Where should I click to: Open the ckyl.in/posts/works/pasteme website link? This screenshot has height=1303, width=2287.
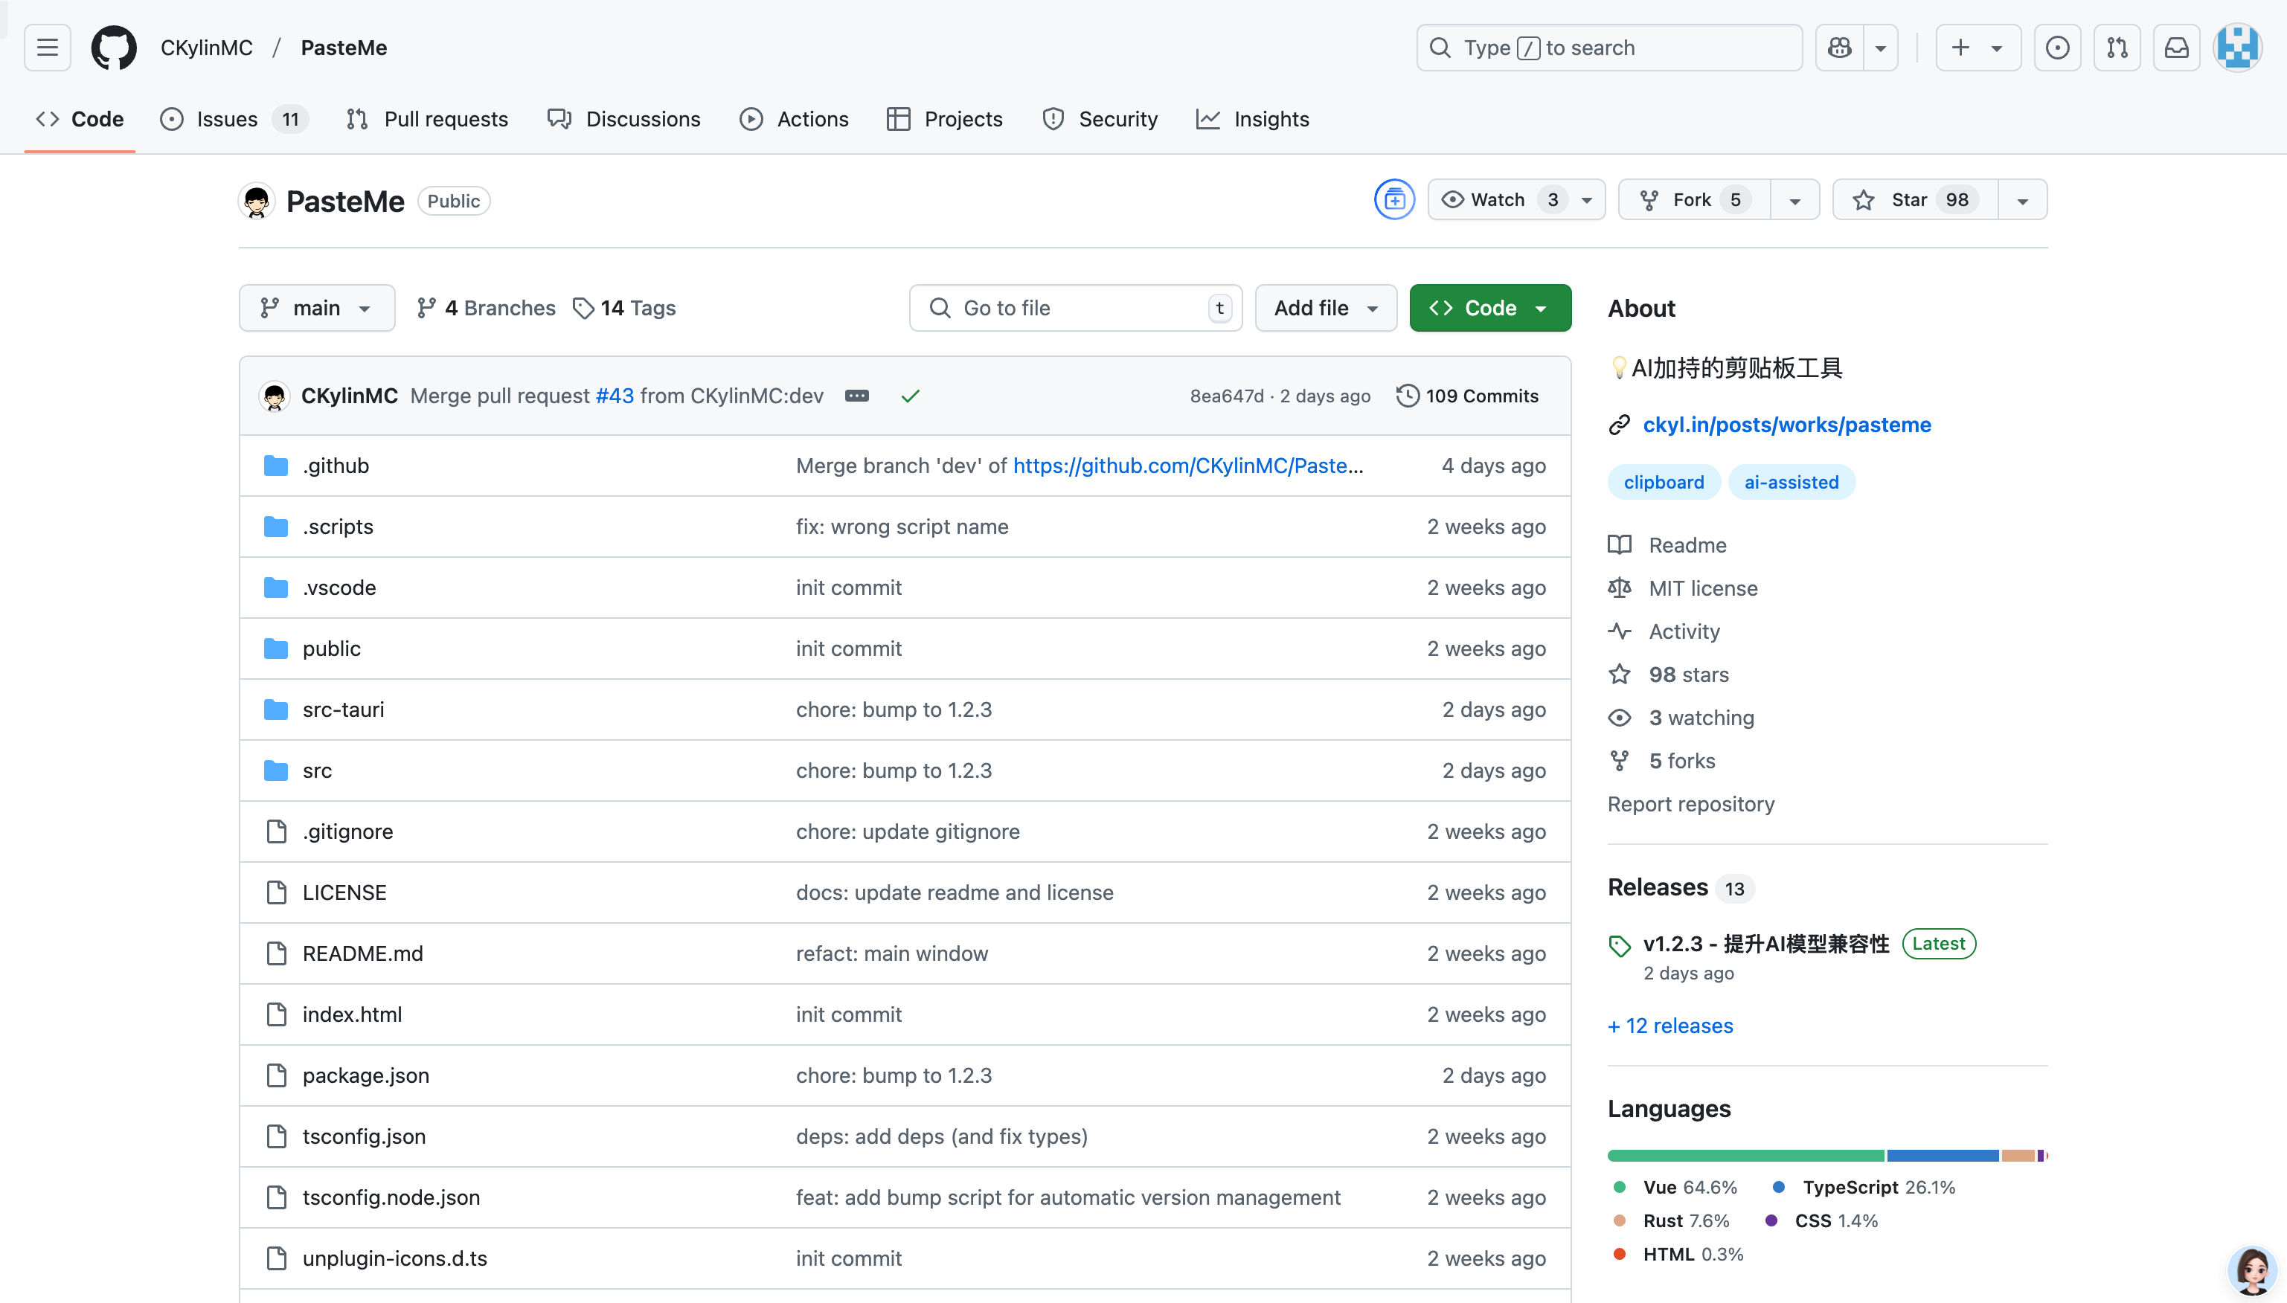[1786, 424]
